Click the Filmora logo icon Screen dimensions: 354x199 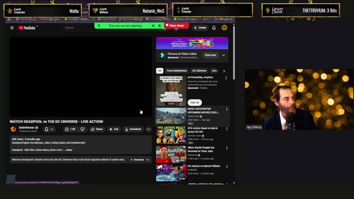point(162,55)
